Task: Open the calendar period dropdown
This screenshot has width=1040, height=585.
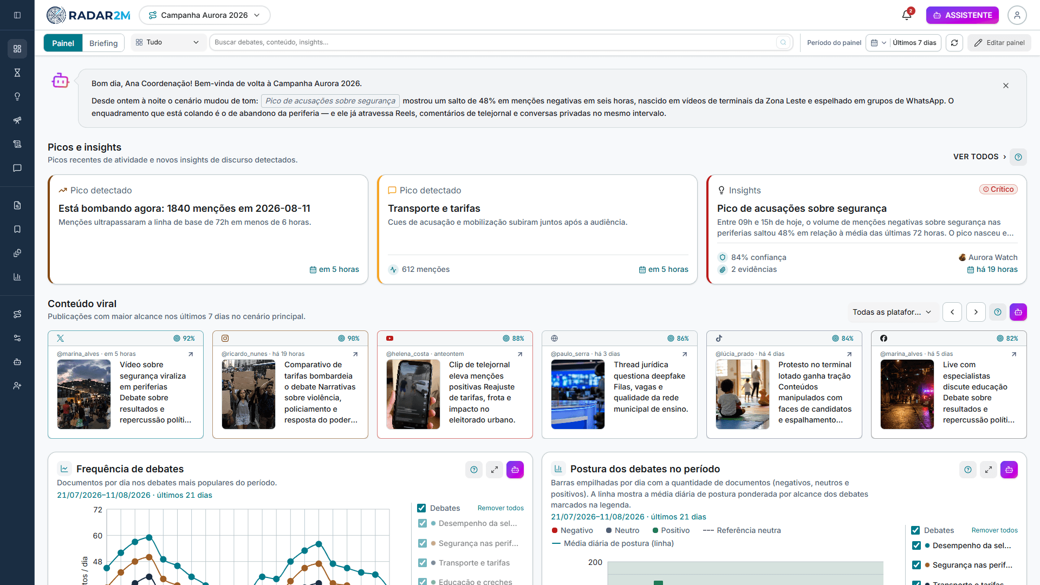Action: click(x=878, y=43)
